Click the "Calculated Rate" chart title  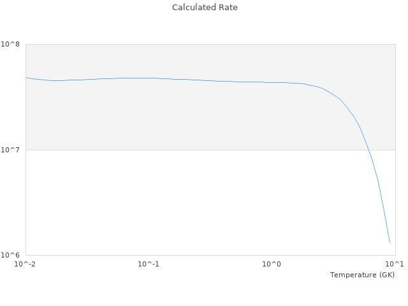tap(204, 8)
